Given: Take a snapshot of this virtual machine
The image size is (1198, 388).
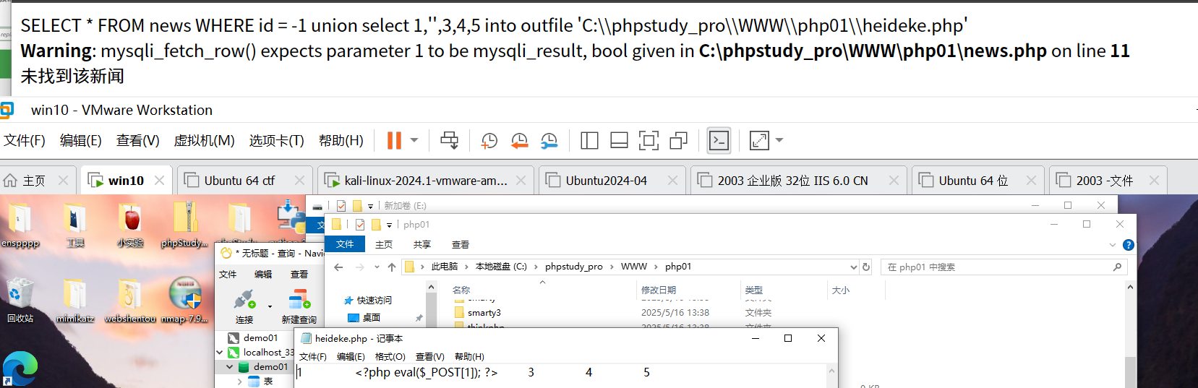Looking at the screenshot, I should 489,140.
